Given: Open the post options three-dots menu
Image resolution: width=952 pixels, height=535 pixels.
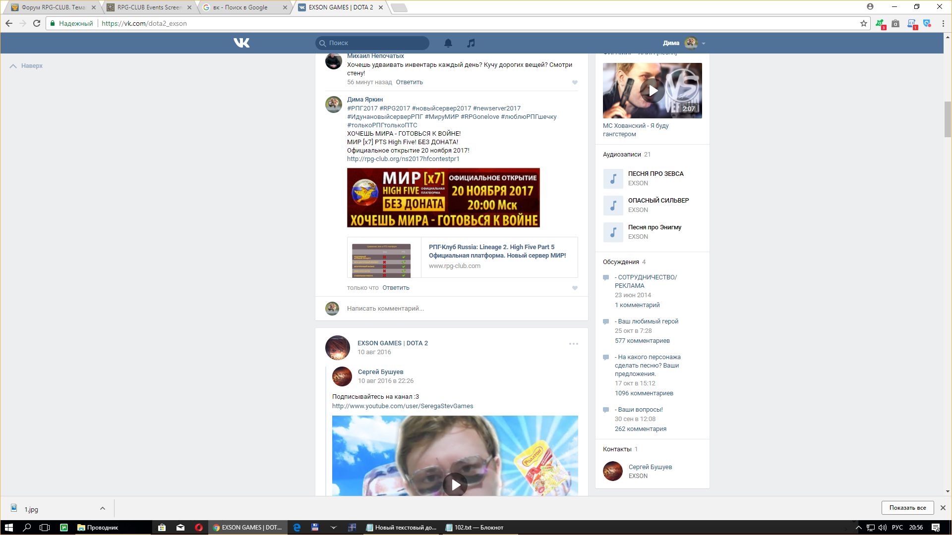Looking at the screenshot, I should coord(573,344).
